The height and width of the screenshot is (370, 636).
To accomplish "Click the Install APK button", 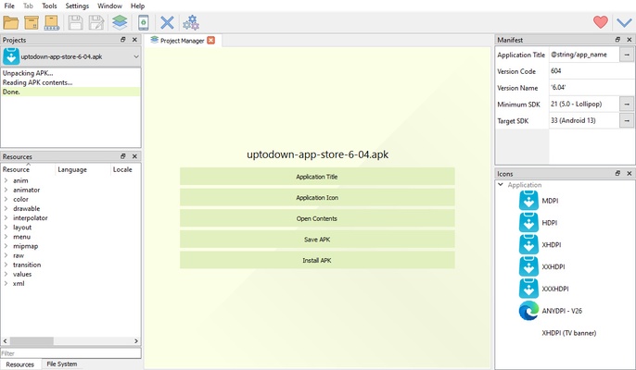I will (x=317, y=260).
